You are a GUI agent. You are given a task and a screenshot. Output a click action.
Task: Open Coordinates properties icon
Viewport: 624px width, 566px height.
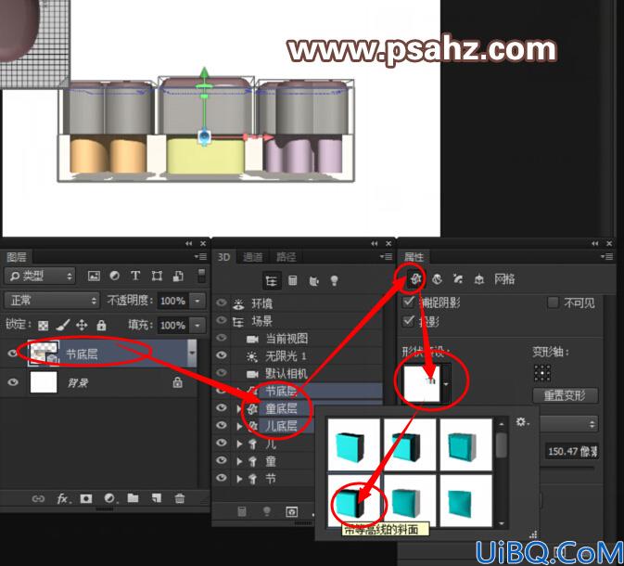tap(478, 279)
